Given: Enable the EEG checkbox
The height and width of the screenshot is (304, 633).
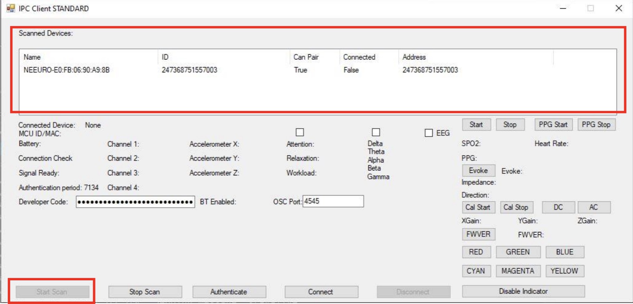Looking at the screenshot, I should pyautogui.click(x=429, y=133).
